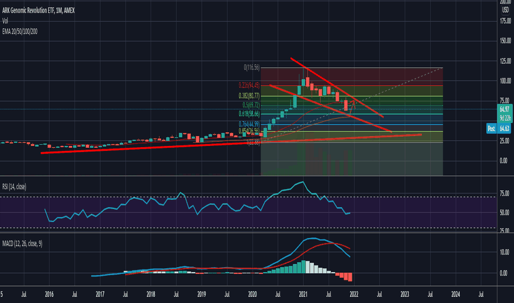Select Fibonacci level 0.382(80.77) label
The width and height of the screenshot is (514, 303).
[x=249, y=96]
